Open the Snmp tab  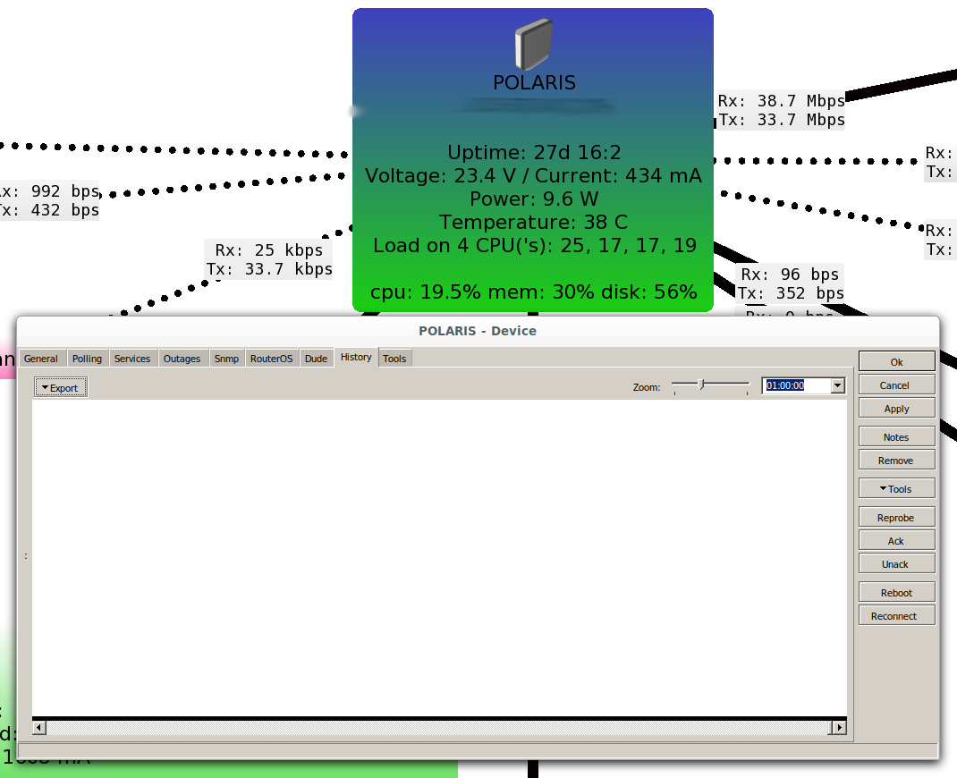pos(226,359)
